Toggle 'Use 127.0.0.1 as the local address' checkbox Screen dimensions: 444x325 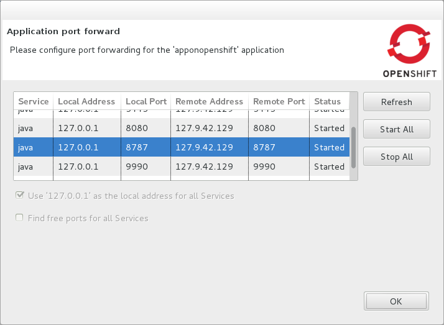tap(20, 196)
